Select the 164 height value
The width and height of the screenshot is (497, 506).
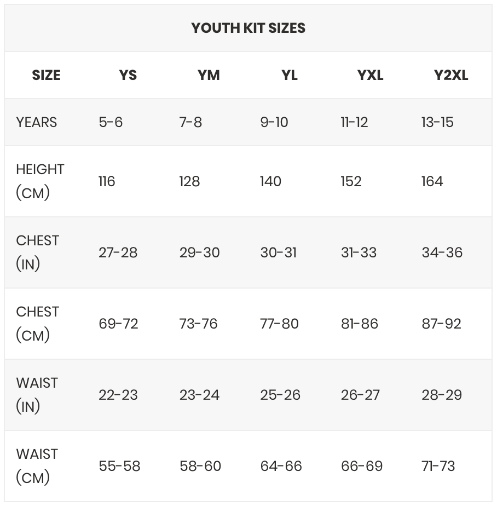[x=432, y=181]
